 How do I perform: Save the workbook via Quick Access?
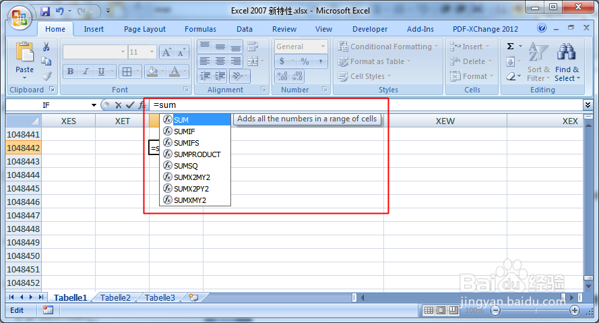pos(45,11)
